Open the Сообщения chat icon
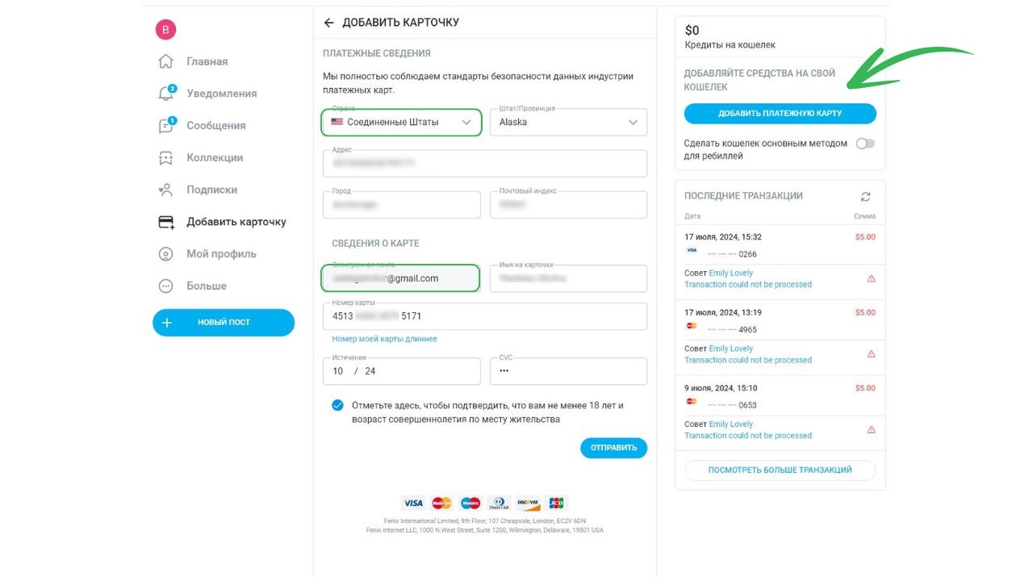 click(x=165, y=126)
